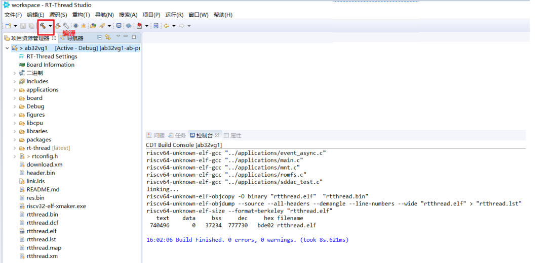The width and height of the screenshot is (552, 263).
Task: Click the SDK manager globe-folder icon
Action: [x=93, y=26]
